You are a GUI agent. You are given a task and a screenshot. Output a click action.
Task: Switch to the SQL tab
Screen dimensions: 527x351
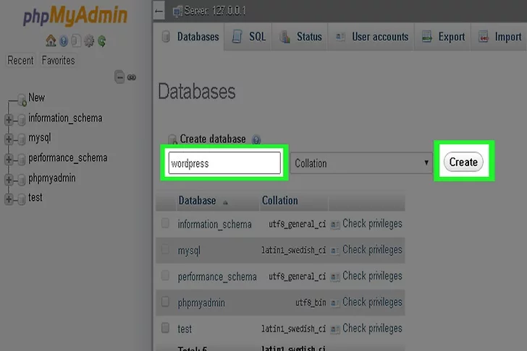click(x=248, y=37)
